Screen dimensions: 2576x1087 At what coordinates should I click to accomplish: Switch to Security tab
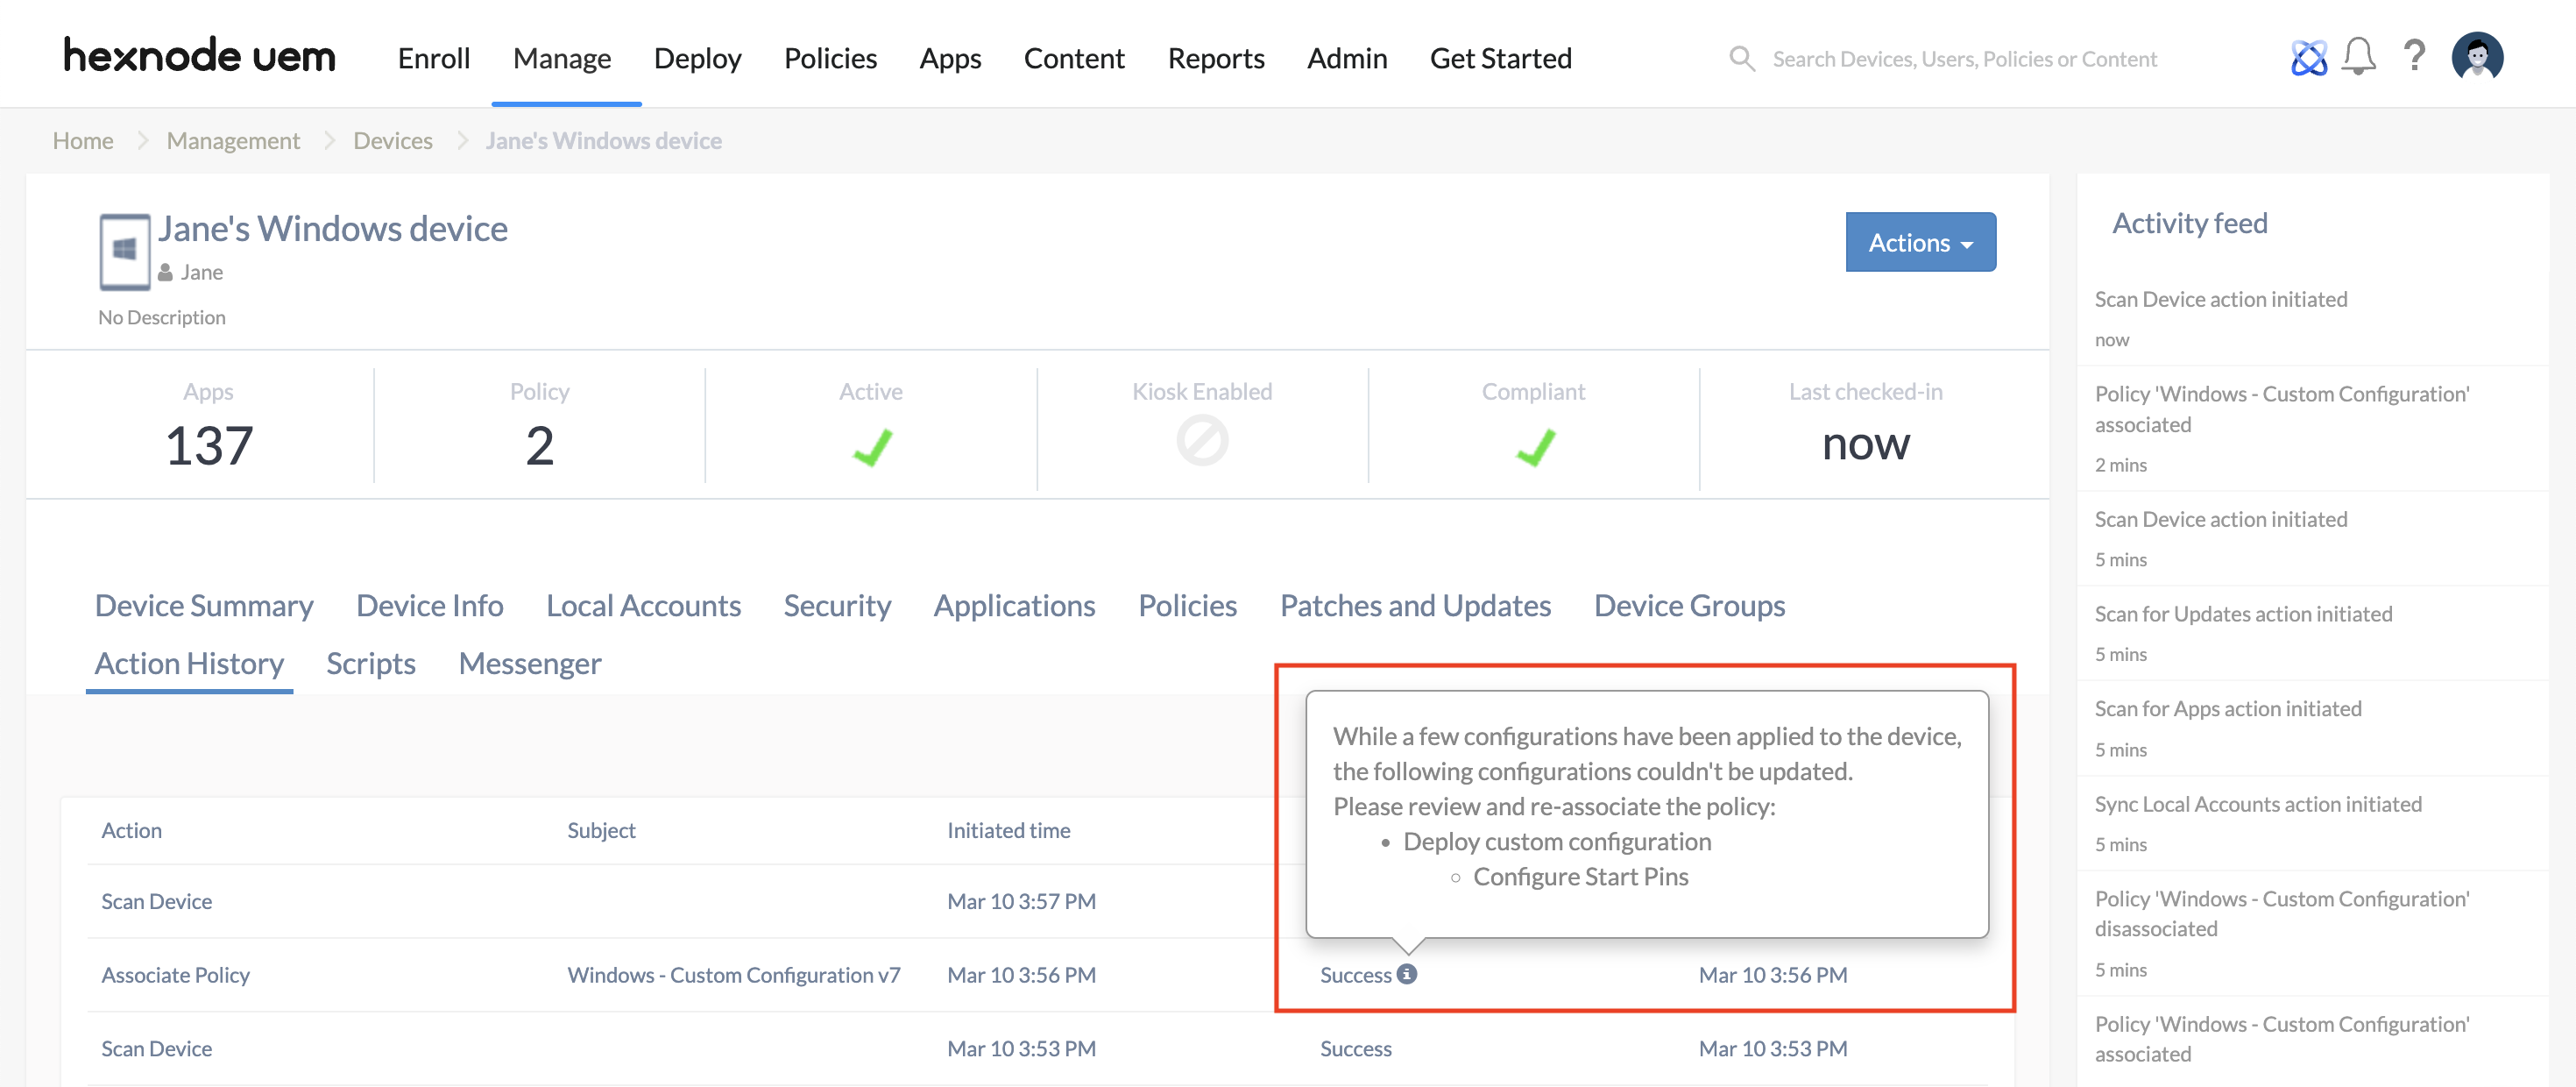coord(837,606)
